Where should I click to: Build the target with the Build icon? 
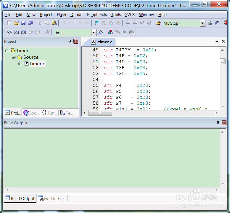pyautogui.click(x=16, y=32)
